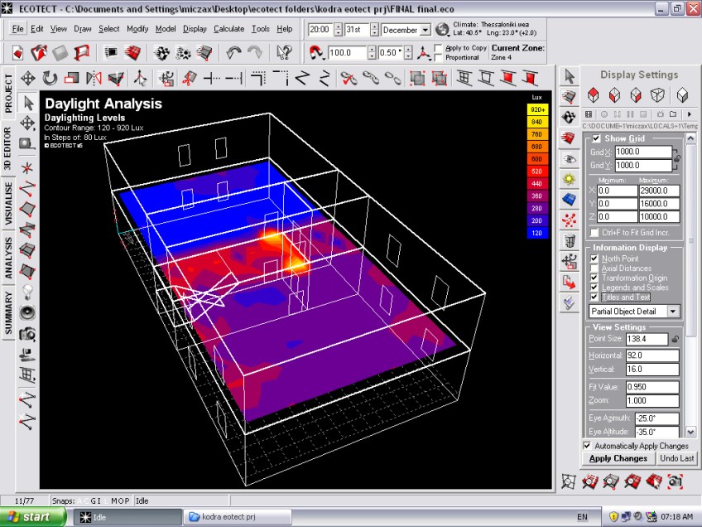Click the arrow expander beside the display toolbar icons

point(689,114)
